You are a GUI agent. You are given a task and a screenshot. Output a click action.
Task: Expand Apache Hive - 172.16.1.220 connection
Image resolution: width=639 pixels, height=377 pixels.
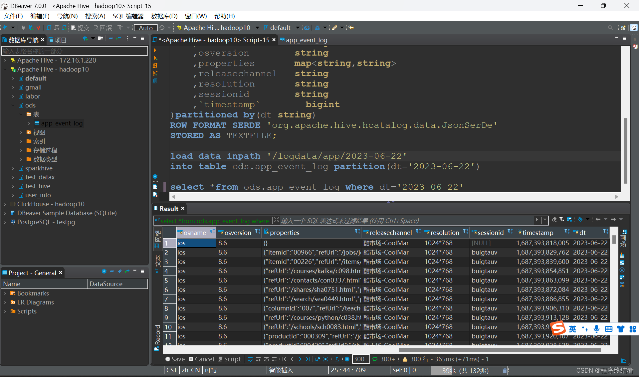click(5, 60)
